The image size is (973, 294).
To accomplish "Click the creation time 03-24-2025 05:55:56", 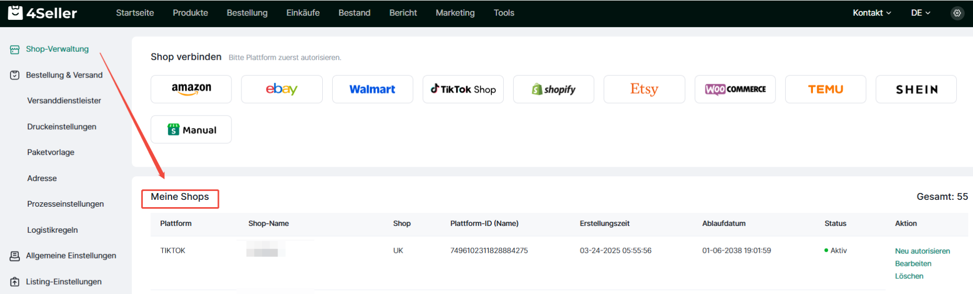I will click(616, 251).
